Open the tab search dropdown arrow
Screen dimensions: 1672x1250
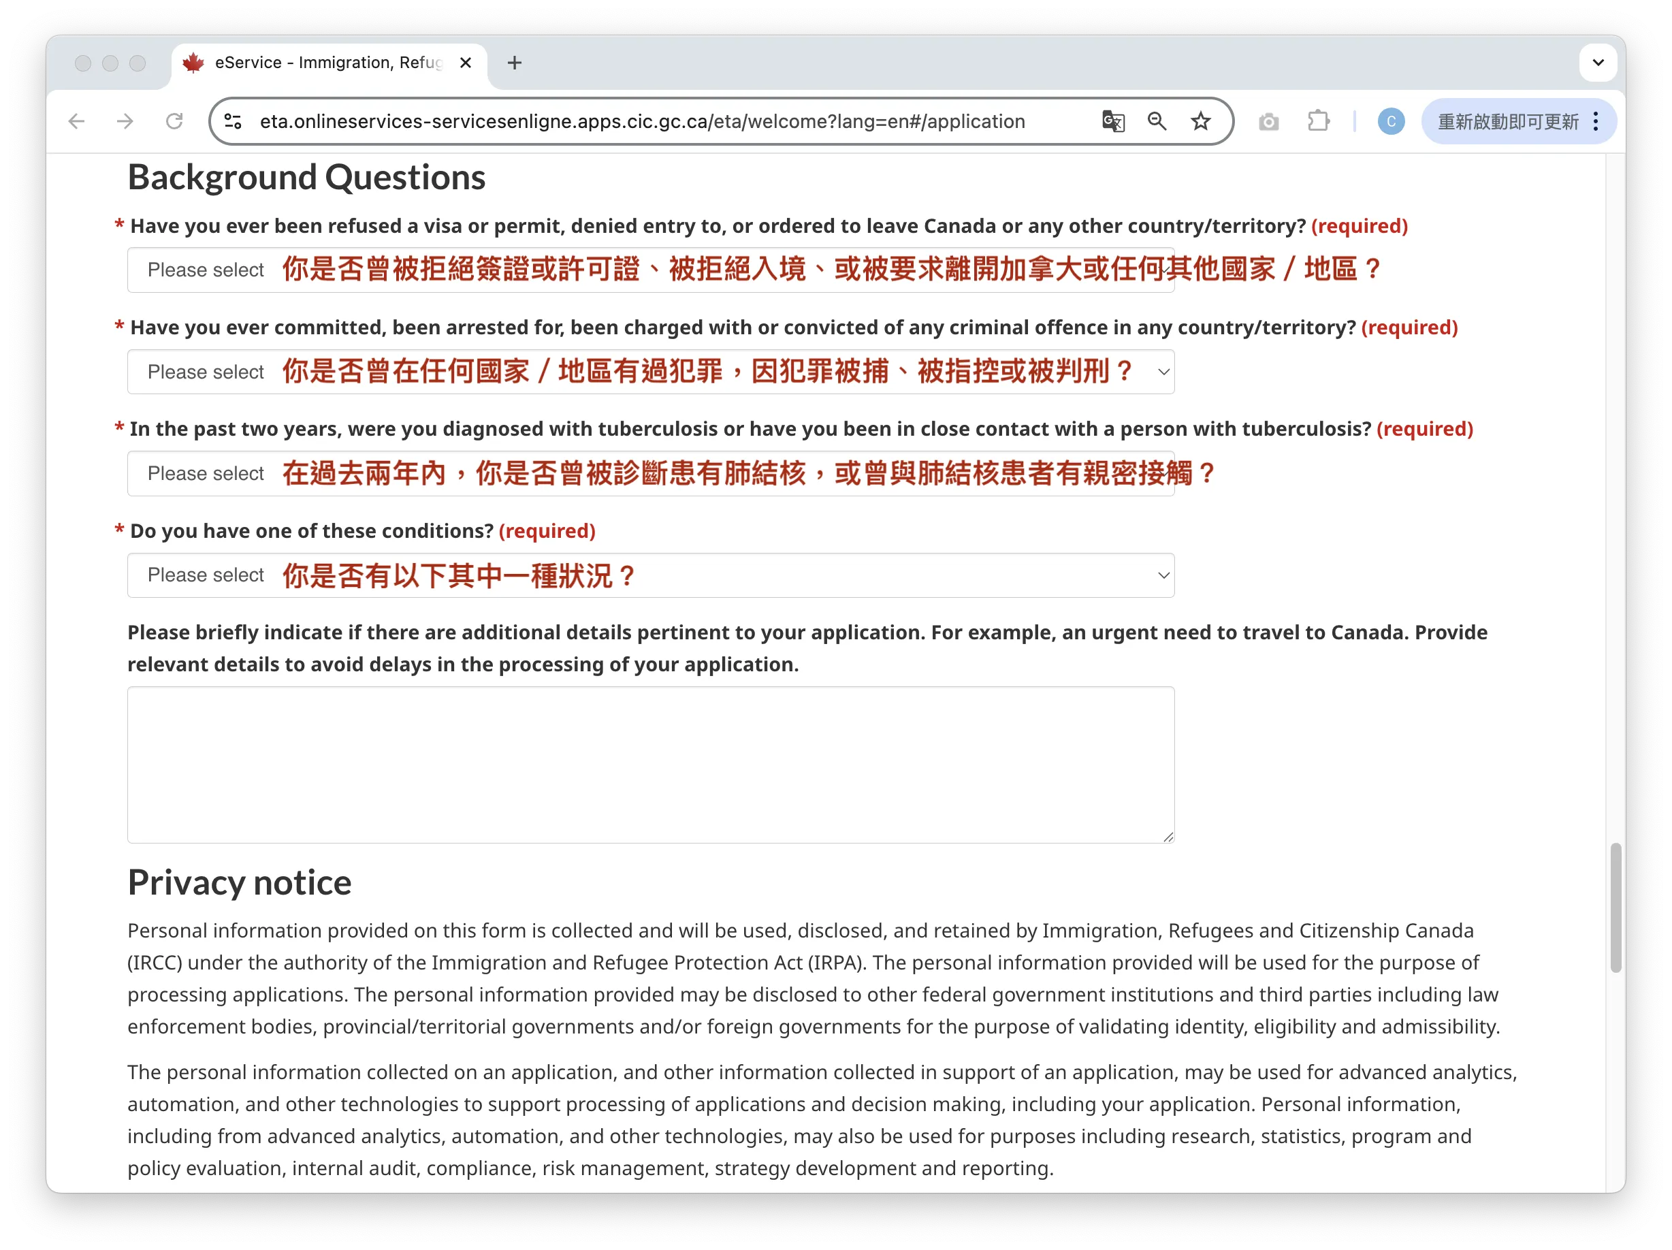1598,63
